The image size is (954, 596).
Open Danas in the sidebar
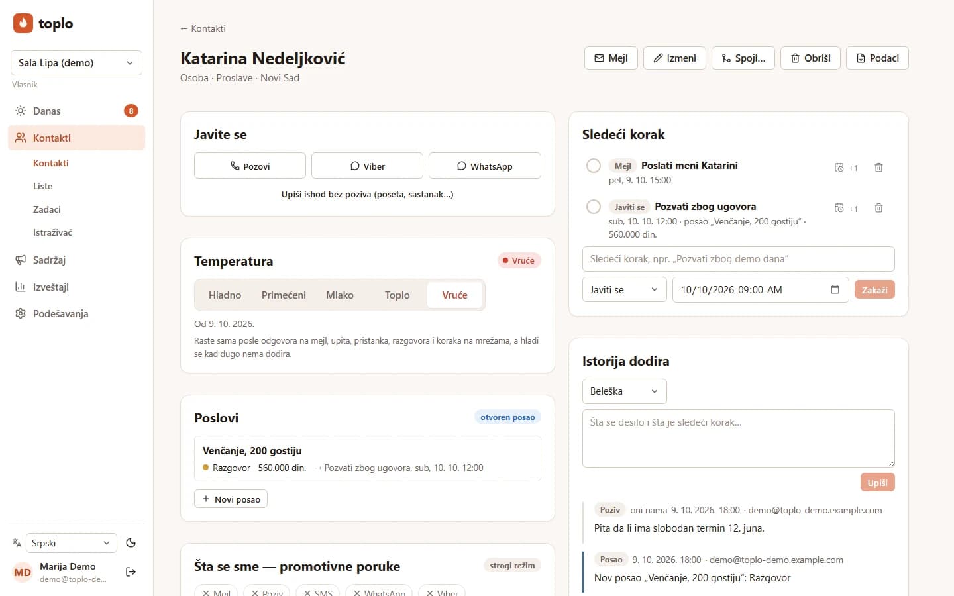click(x=76, y=111)
